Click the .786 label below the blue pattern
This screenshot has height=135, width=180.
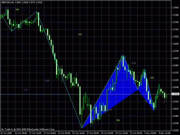click(118, 120)
